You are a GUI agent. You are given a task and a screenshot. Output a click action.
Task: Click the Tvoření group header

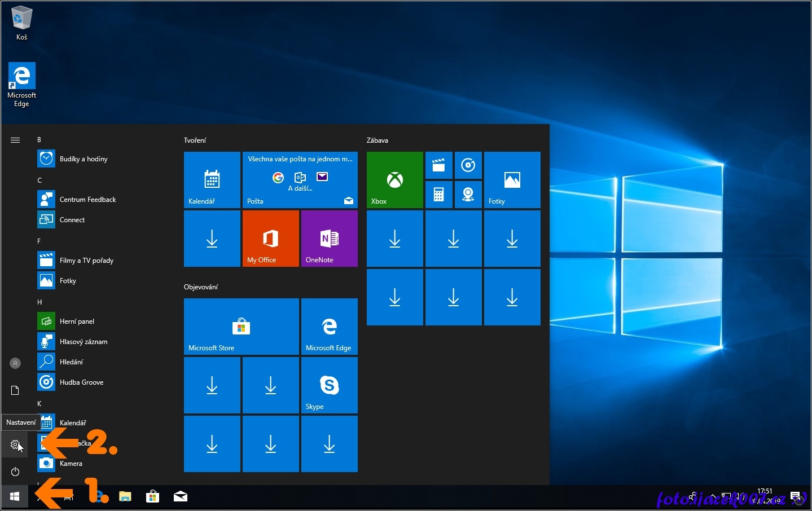coord(195,140)
